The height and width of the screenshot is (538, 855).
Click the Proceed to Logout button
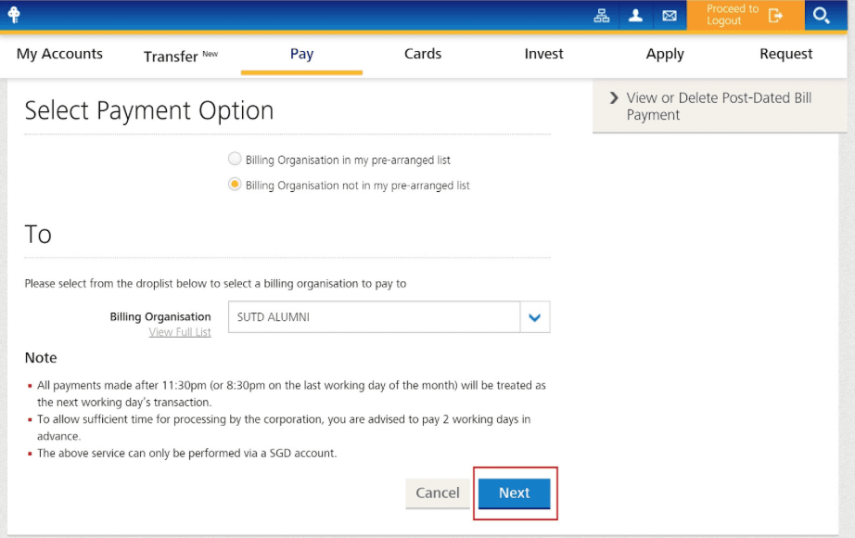[746, 15]
